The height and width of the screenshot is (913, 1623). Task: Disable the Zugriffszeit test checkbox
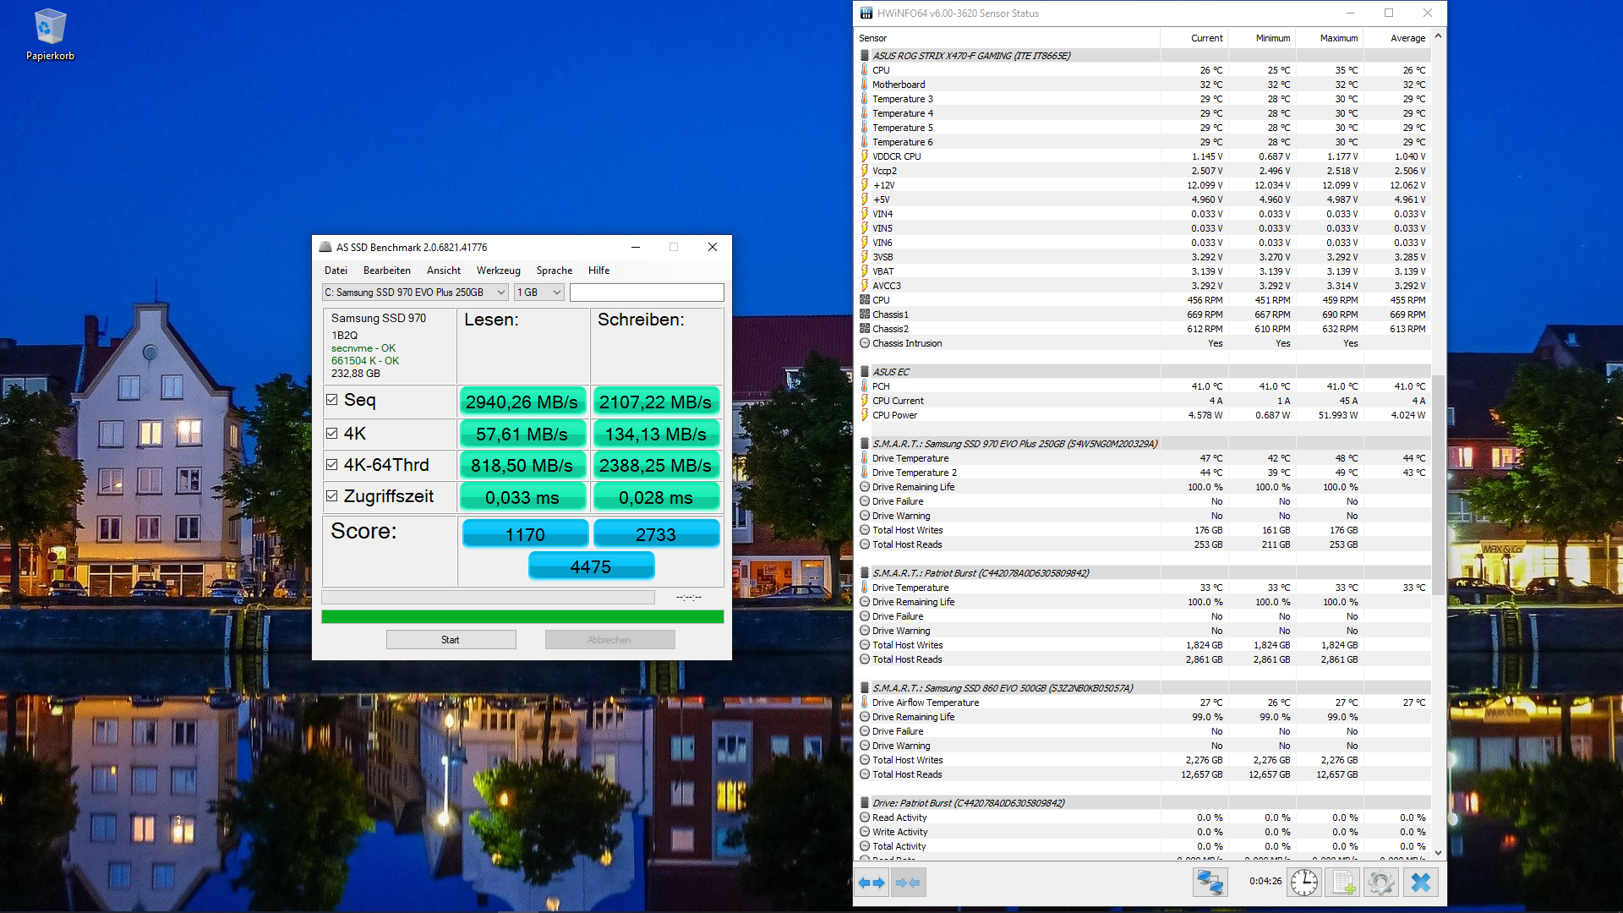coord(332,496)
